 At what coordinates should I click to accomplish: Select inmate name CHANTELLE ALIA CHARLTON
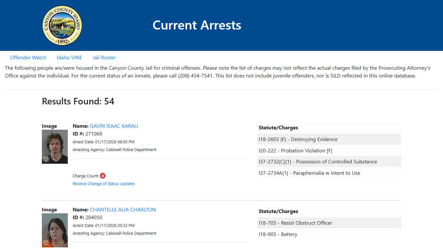[123, 209]
